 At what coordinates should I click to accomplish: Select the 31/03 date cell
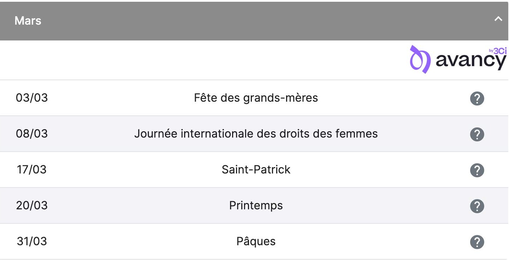pos(32,241)
